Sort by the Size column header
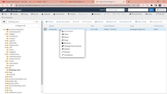Image resolution: width=167 pixels, height=94 pixels. pos(92,26)
